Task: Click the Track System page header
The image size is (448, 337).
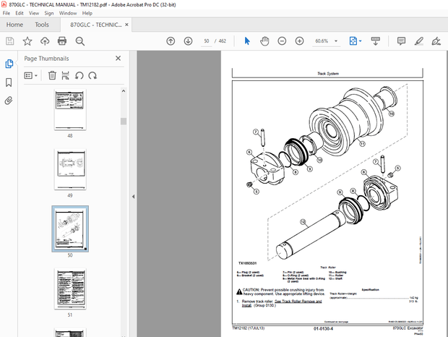Action: (328, 74)
